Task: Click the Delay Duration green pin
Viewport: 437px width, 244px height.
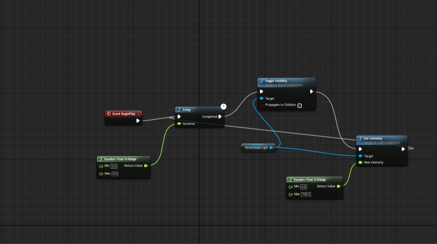Action: (x=179, y=123)
